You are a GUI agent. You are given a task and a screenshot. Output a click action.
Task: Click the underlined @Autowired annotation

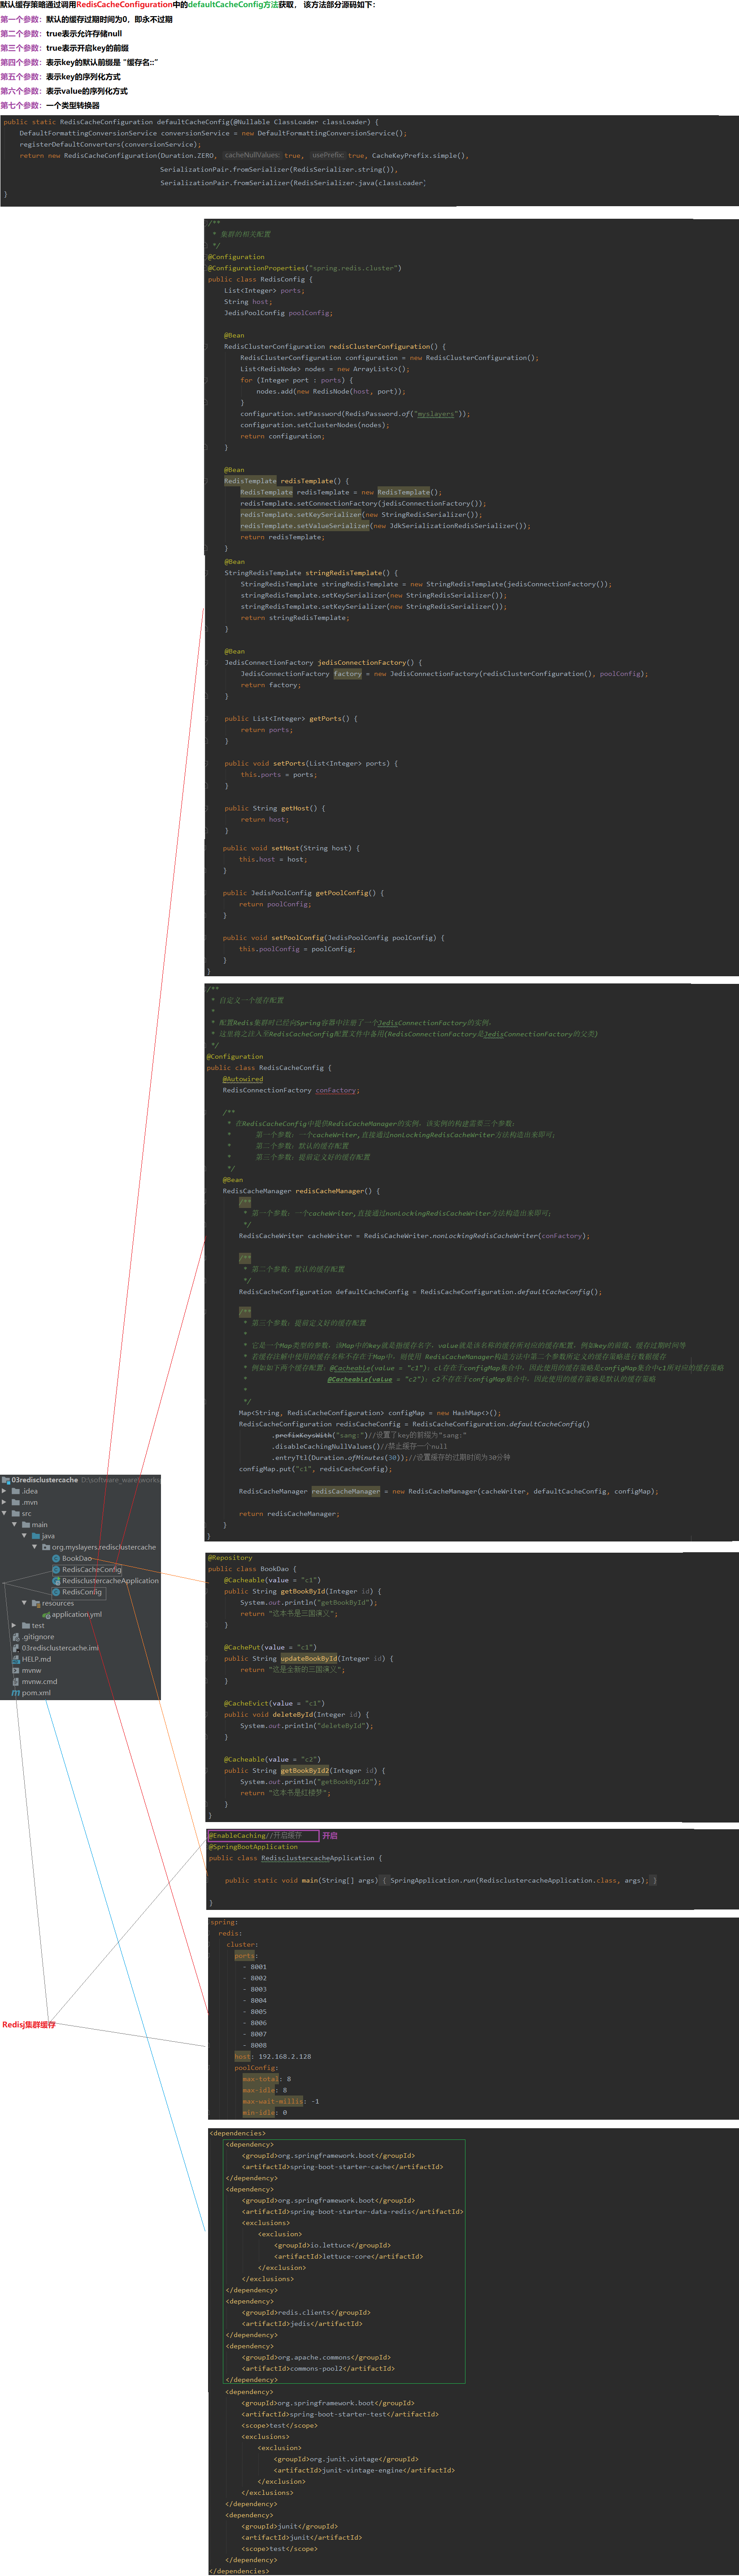(243, 1079)
